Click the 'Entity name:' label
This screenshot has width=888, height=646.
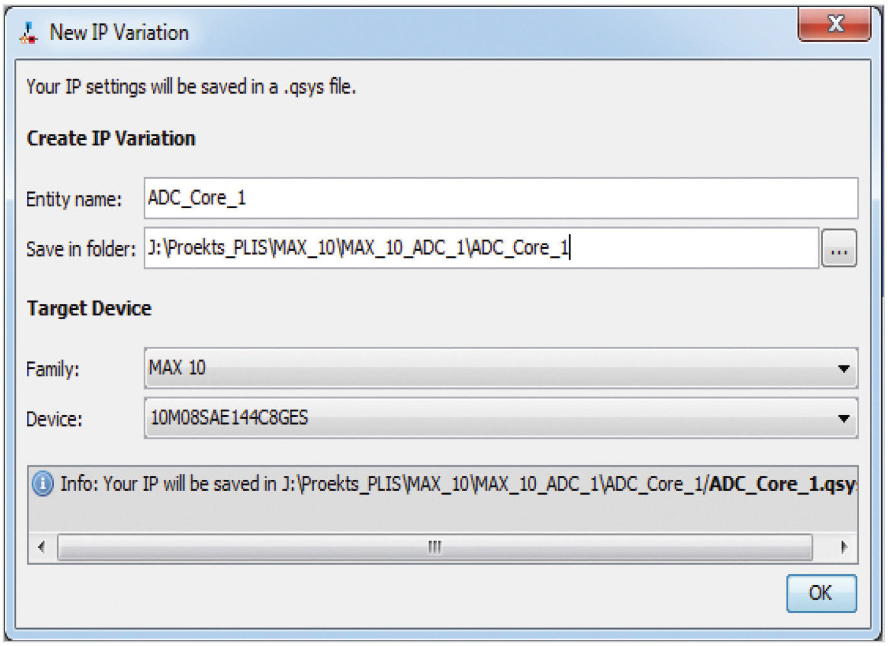(x=74, y=199)
